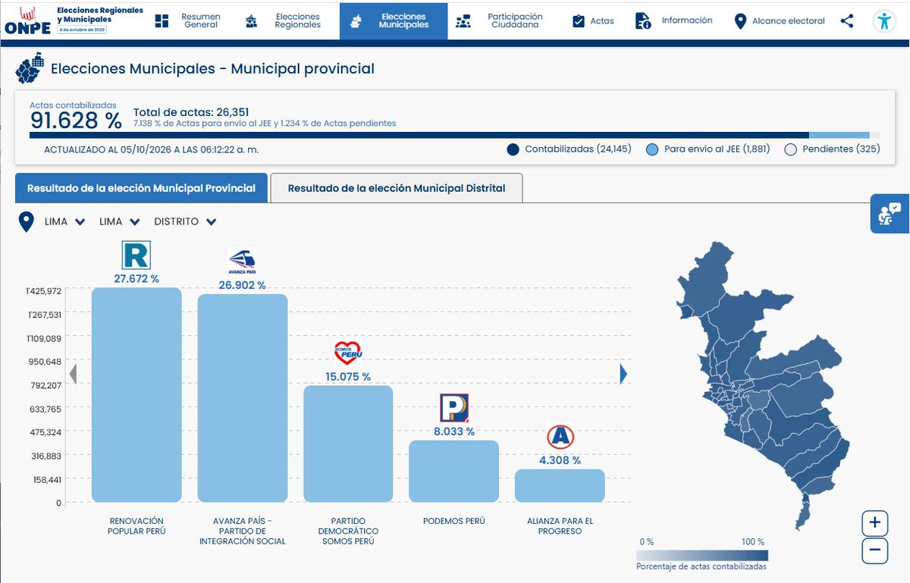Screen dimensions: 910x583
Task: Open the accessibility options icon
Action: click(884, 21)
